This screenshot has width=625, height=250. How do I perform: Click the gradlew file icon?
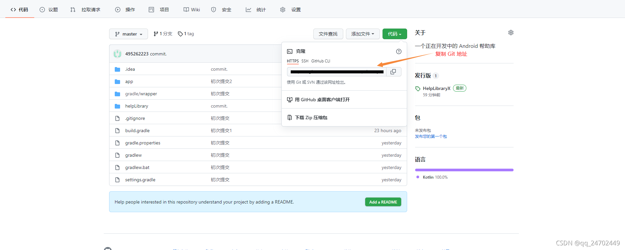point(117,155)
